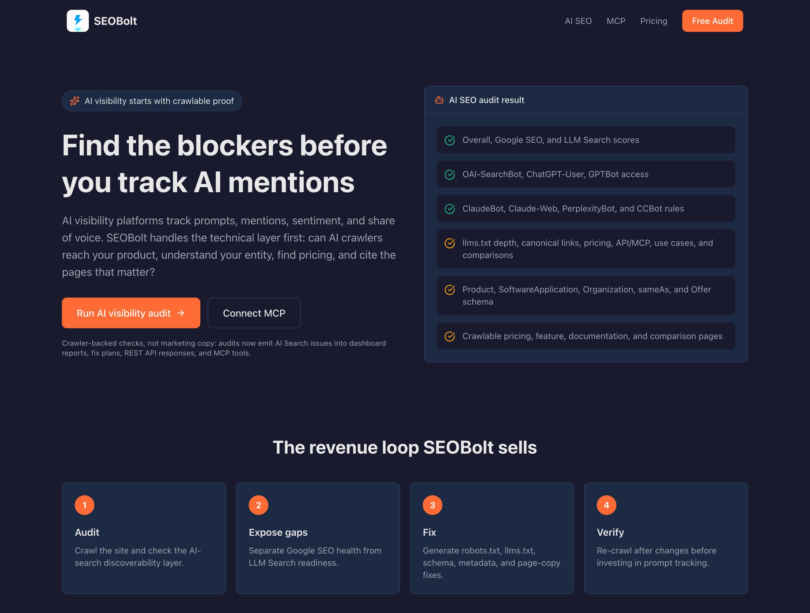Click 'The revenue loop SEOBolt sells' heading
810x613 pixels.
tap(405, 447)
